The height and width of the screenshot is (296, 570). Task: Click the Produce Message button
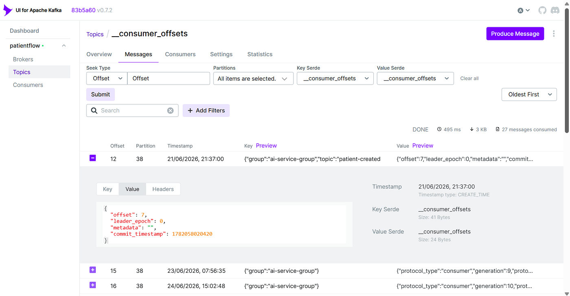[515, 34]
